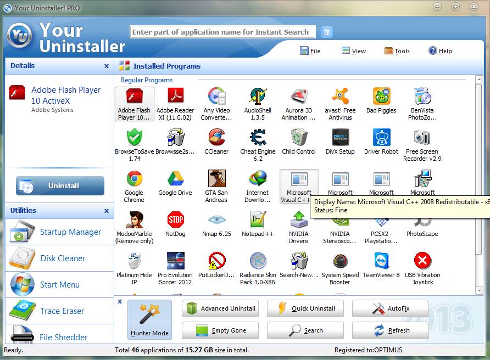Close the Utilities panel

coord(107,211)
